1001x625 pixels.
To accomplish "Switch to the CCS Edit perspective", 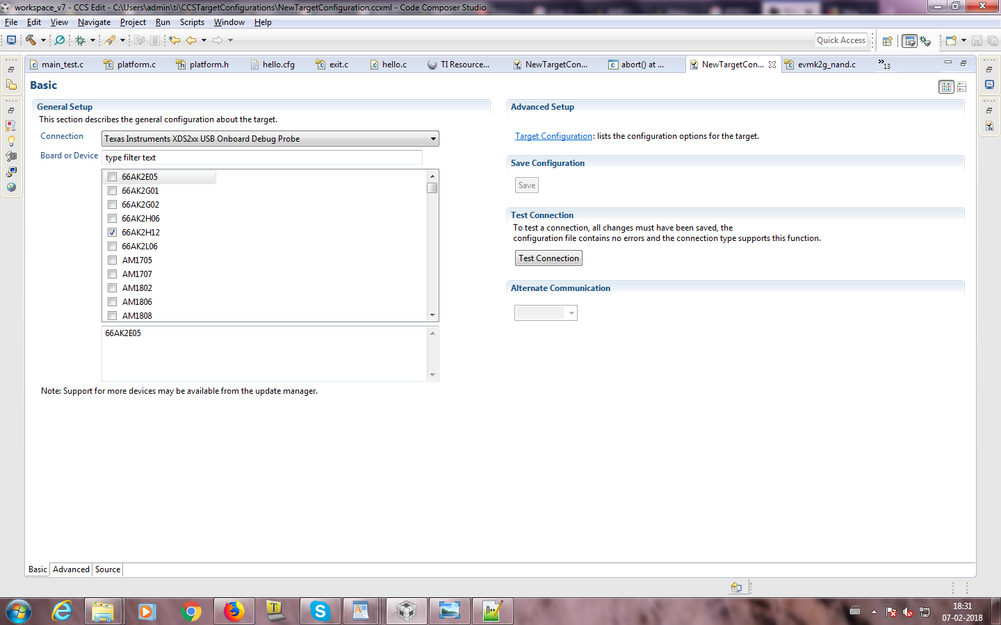I will point(909,41).
